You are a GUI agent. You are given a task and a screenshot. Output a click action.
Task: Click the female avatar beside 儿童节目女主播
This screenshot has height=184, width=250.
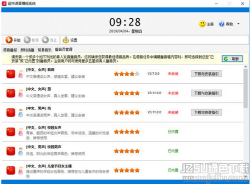point(20,171)
